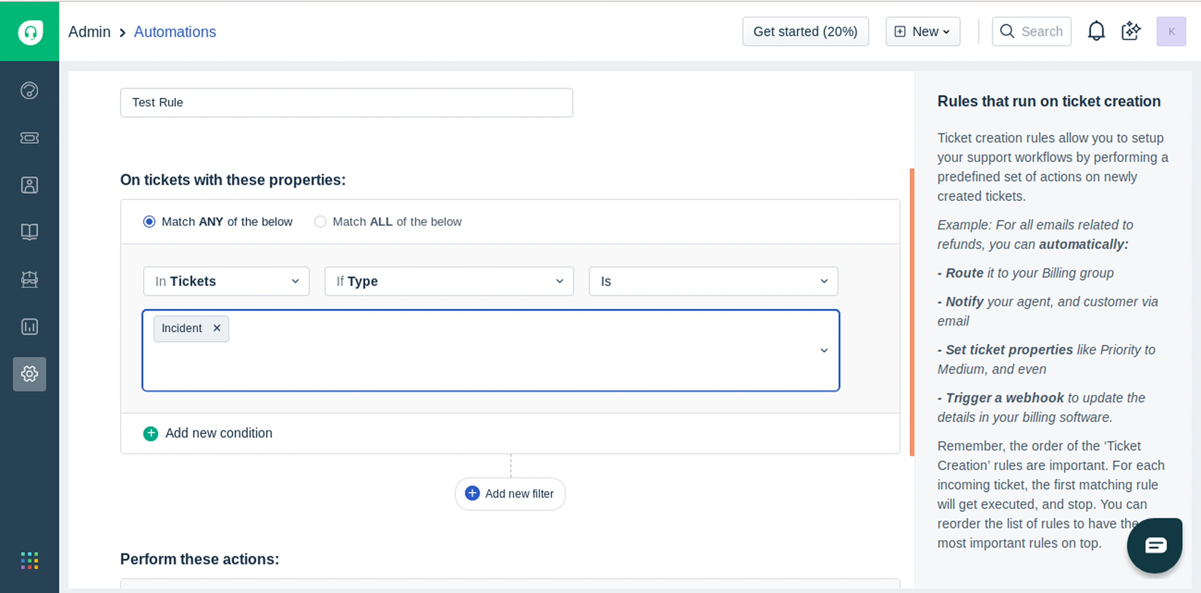Remove the Incident tag
1201x593 pixels.
tap(217, 328)
